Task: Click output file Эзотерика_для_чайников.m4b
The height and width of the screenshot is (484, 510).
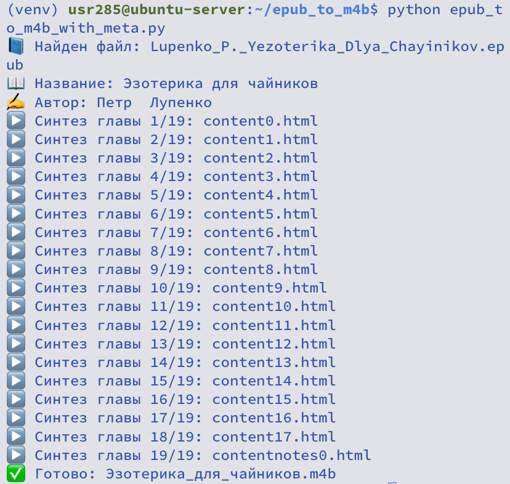Action: [x=221, y=474]
